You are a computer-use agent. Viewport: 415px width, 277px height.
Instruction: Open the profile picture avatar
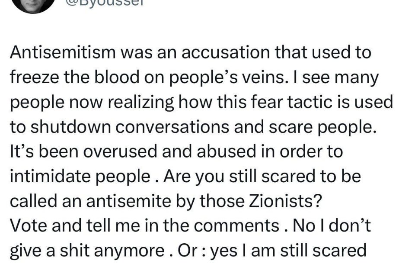33,5
